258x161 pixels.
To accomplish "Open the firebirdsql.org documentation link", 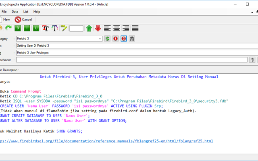I will [106, 141].
